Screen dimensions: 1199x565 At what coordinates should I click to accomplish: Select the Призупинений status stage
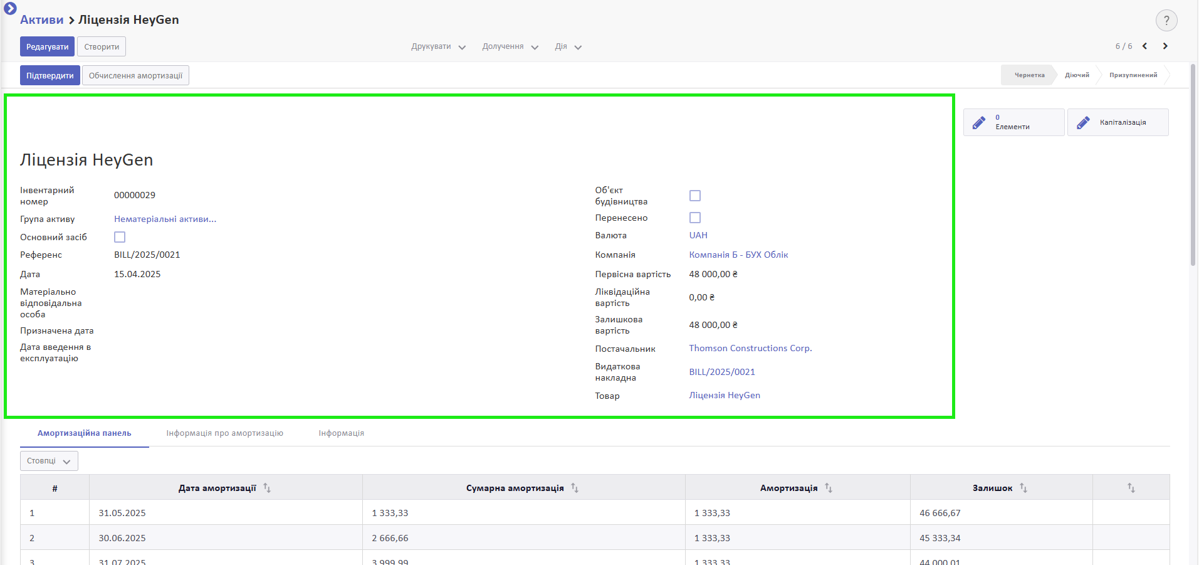1133,75
